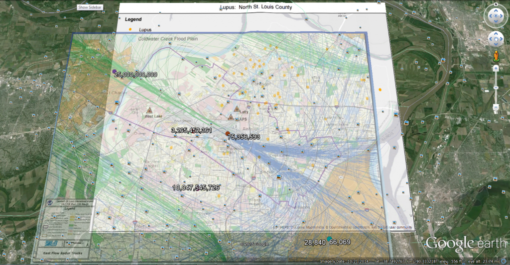Zoom in with the plus button
Screen dimensions: 510x265
click(496, 68)
